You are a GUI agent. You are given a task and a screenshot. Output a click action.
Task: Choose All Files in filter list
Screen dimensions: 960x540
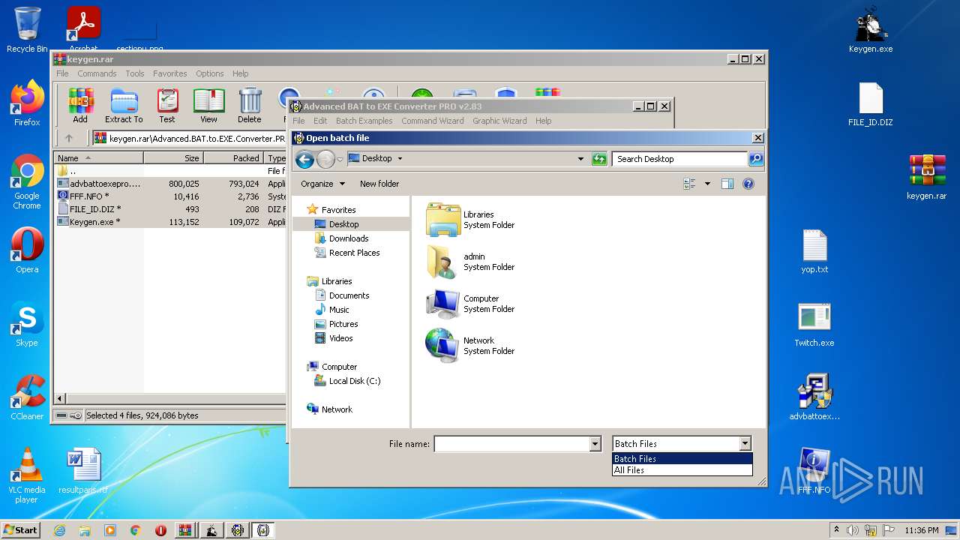[682, 470]
